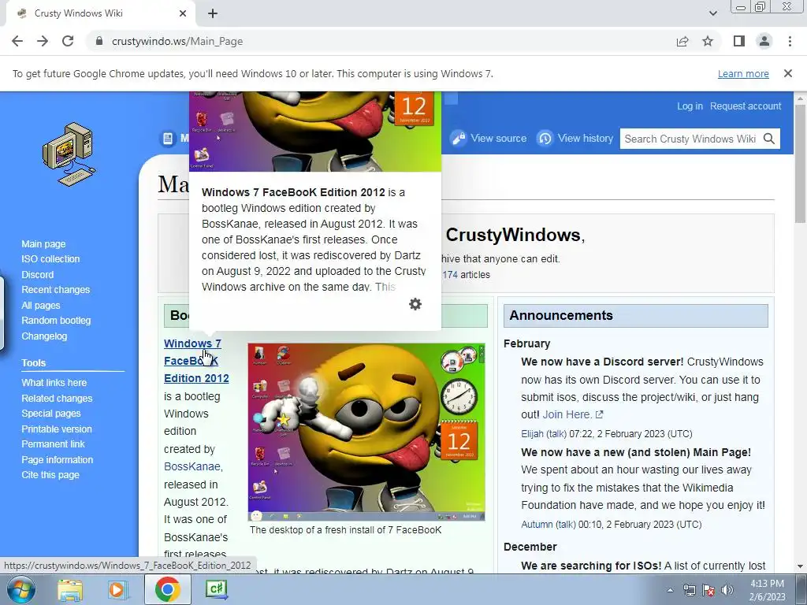Click the volume speaker tray icon

[727, 590]
